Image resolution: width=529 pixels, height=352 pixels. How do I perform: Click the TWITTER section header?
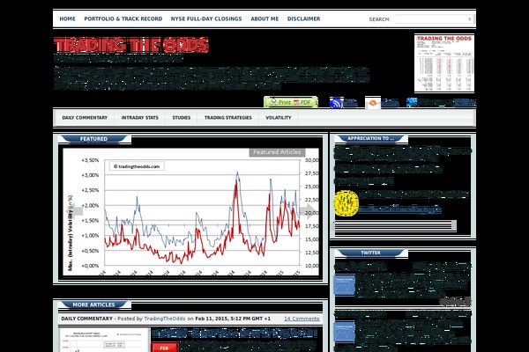(371, 253)
